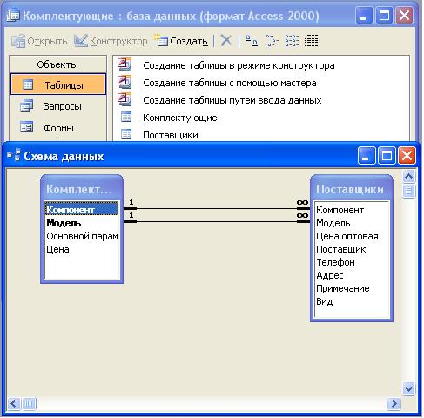The width and height of the screenshot is (424, 418).
Task: Click the vertical scrollbar thumb in Схема данных
Action: click(x=409, y=191)
